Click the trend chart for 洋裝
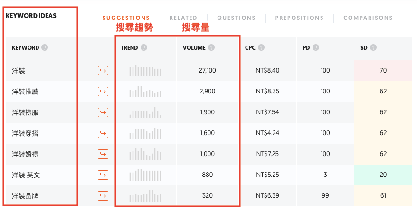Screen dimensions: 417x212 (x=145, y=71)
